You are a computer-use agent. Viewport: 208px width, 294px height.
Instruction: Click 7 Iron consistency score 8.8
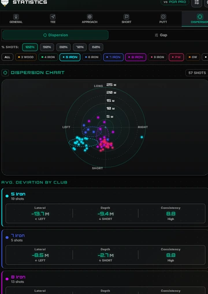[170, 255]
